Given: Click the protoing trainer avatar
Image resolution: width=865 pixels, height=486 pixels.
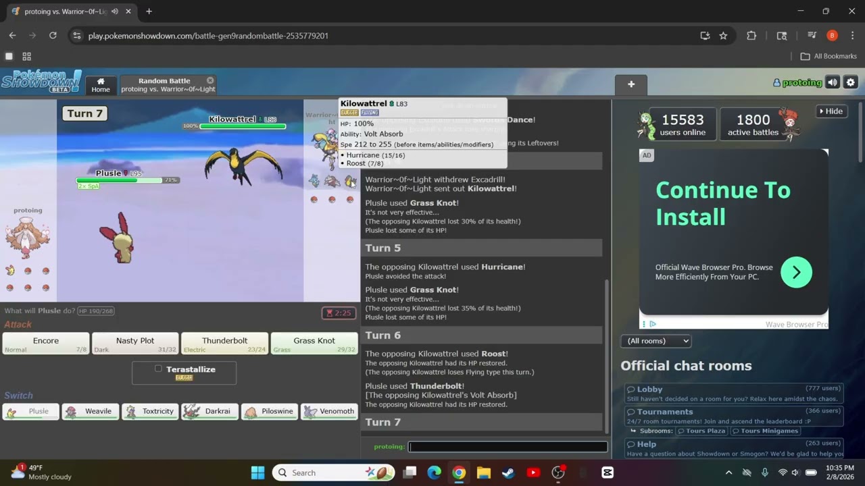Looking at the screenshot, I should 28,237.
